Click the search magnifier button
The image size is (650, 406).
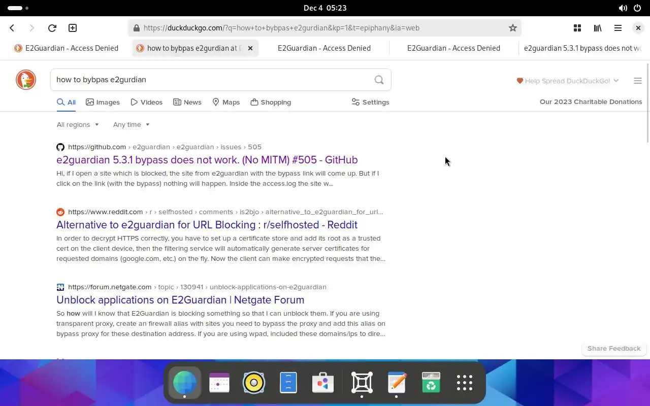click(x=379, y=80)
